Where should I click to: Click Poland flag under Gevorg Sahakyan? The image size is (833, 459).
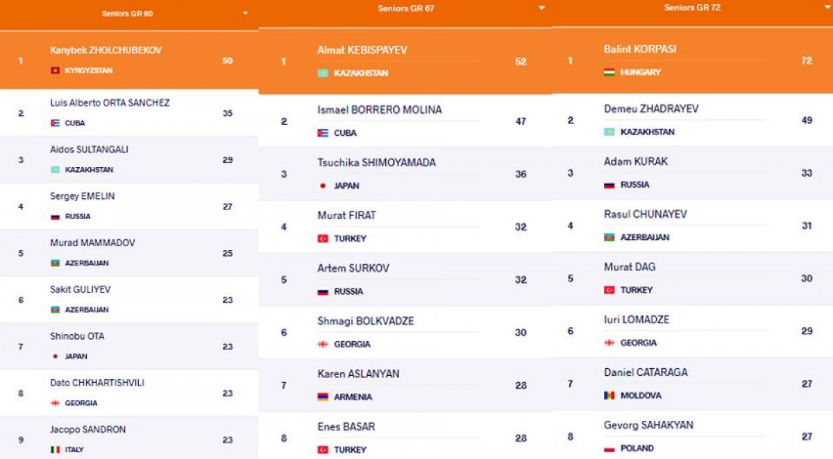coord(609,449)
